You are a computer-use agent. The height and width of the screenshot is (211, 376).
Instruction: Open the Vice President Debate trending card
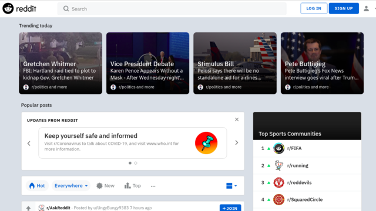coord(147,63)
